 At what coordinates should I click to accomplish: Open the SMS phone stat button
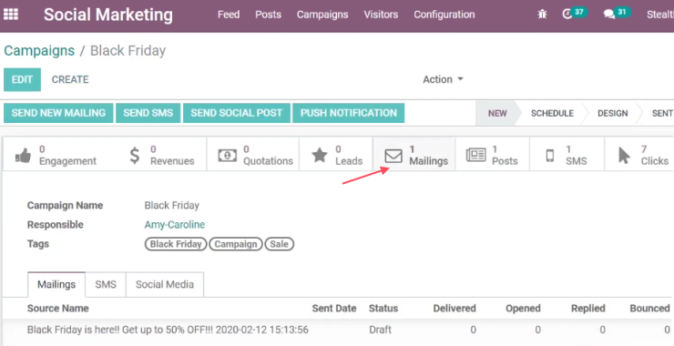[x=567, y=155]
